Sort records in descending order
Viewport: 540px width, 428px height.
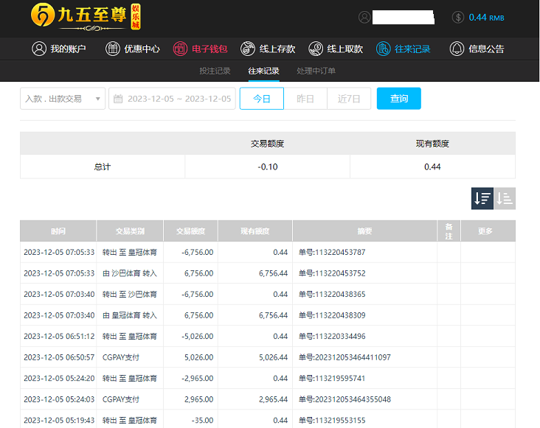[482, 198]
